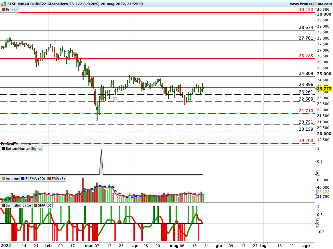
Task: Toggle the Volume indicator legend entry
Action: click(x=12, y=178)
